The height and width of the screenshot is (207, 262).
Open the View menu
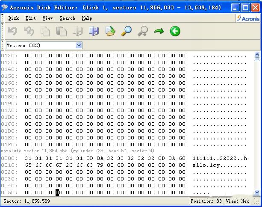tap(47, 18)
